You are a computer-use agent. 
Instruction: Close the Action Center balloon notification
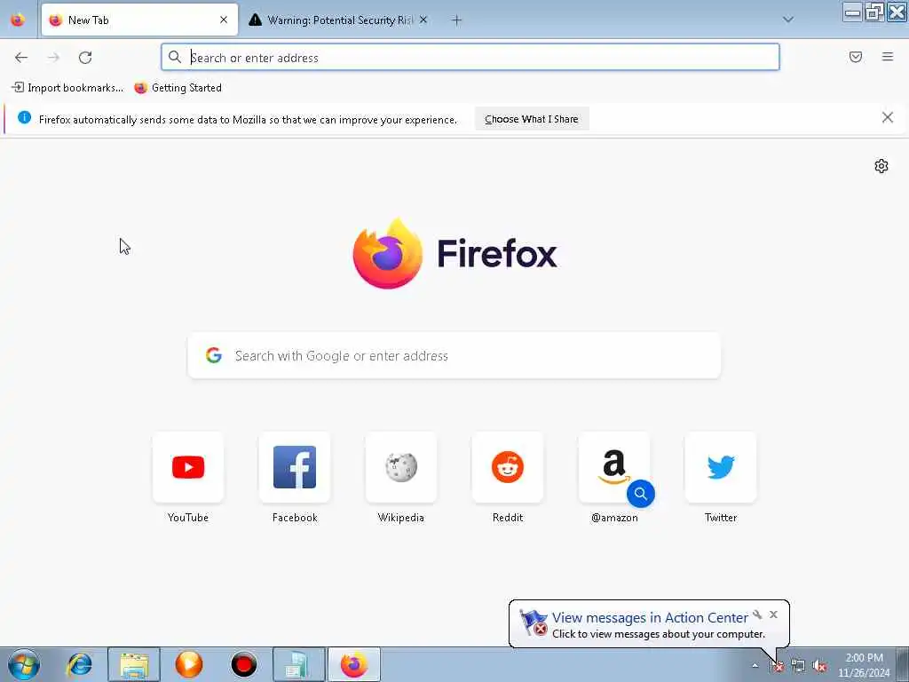[773, 615]
